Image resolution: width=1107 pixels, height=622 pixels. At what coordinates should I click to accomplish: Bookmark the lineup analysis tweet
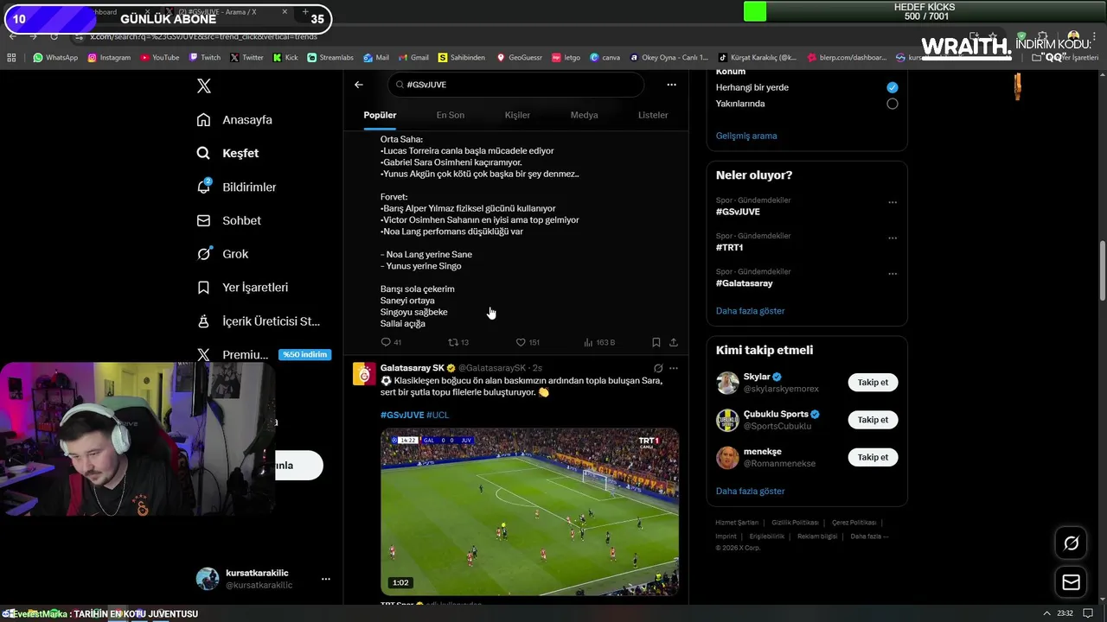tap(656, 342)
